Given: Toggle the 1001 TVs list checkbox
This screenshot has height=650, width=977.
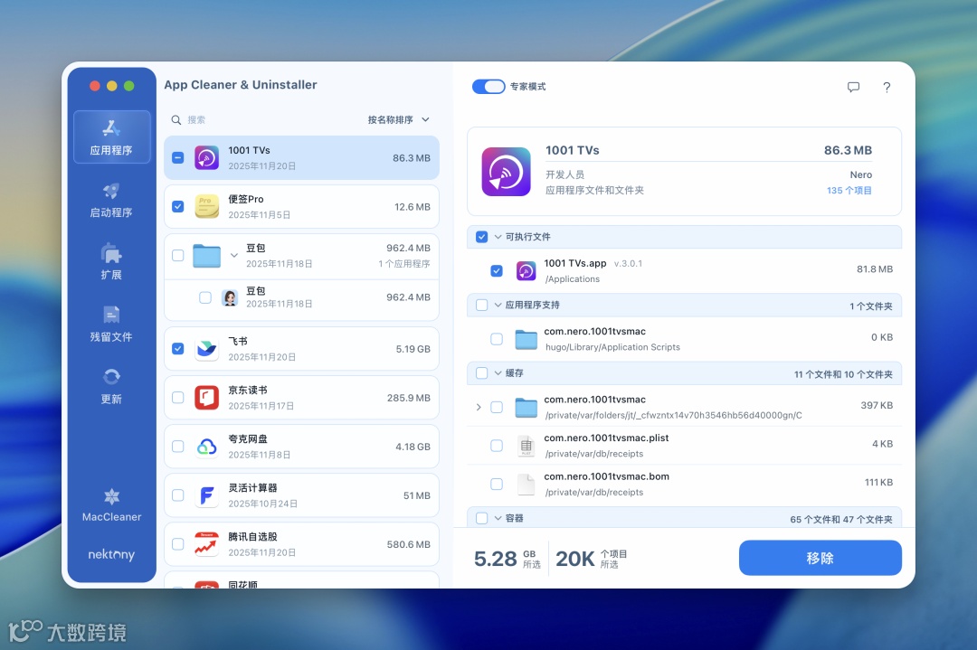Looking at the screenshot, I should click(177, 157).
